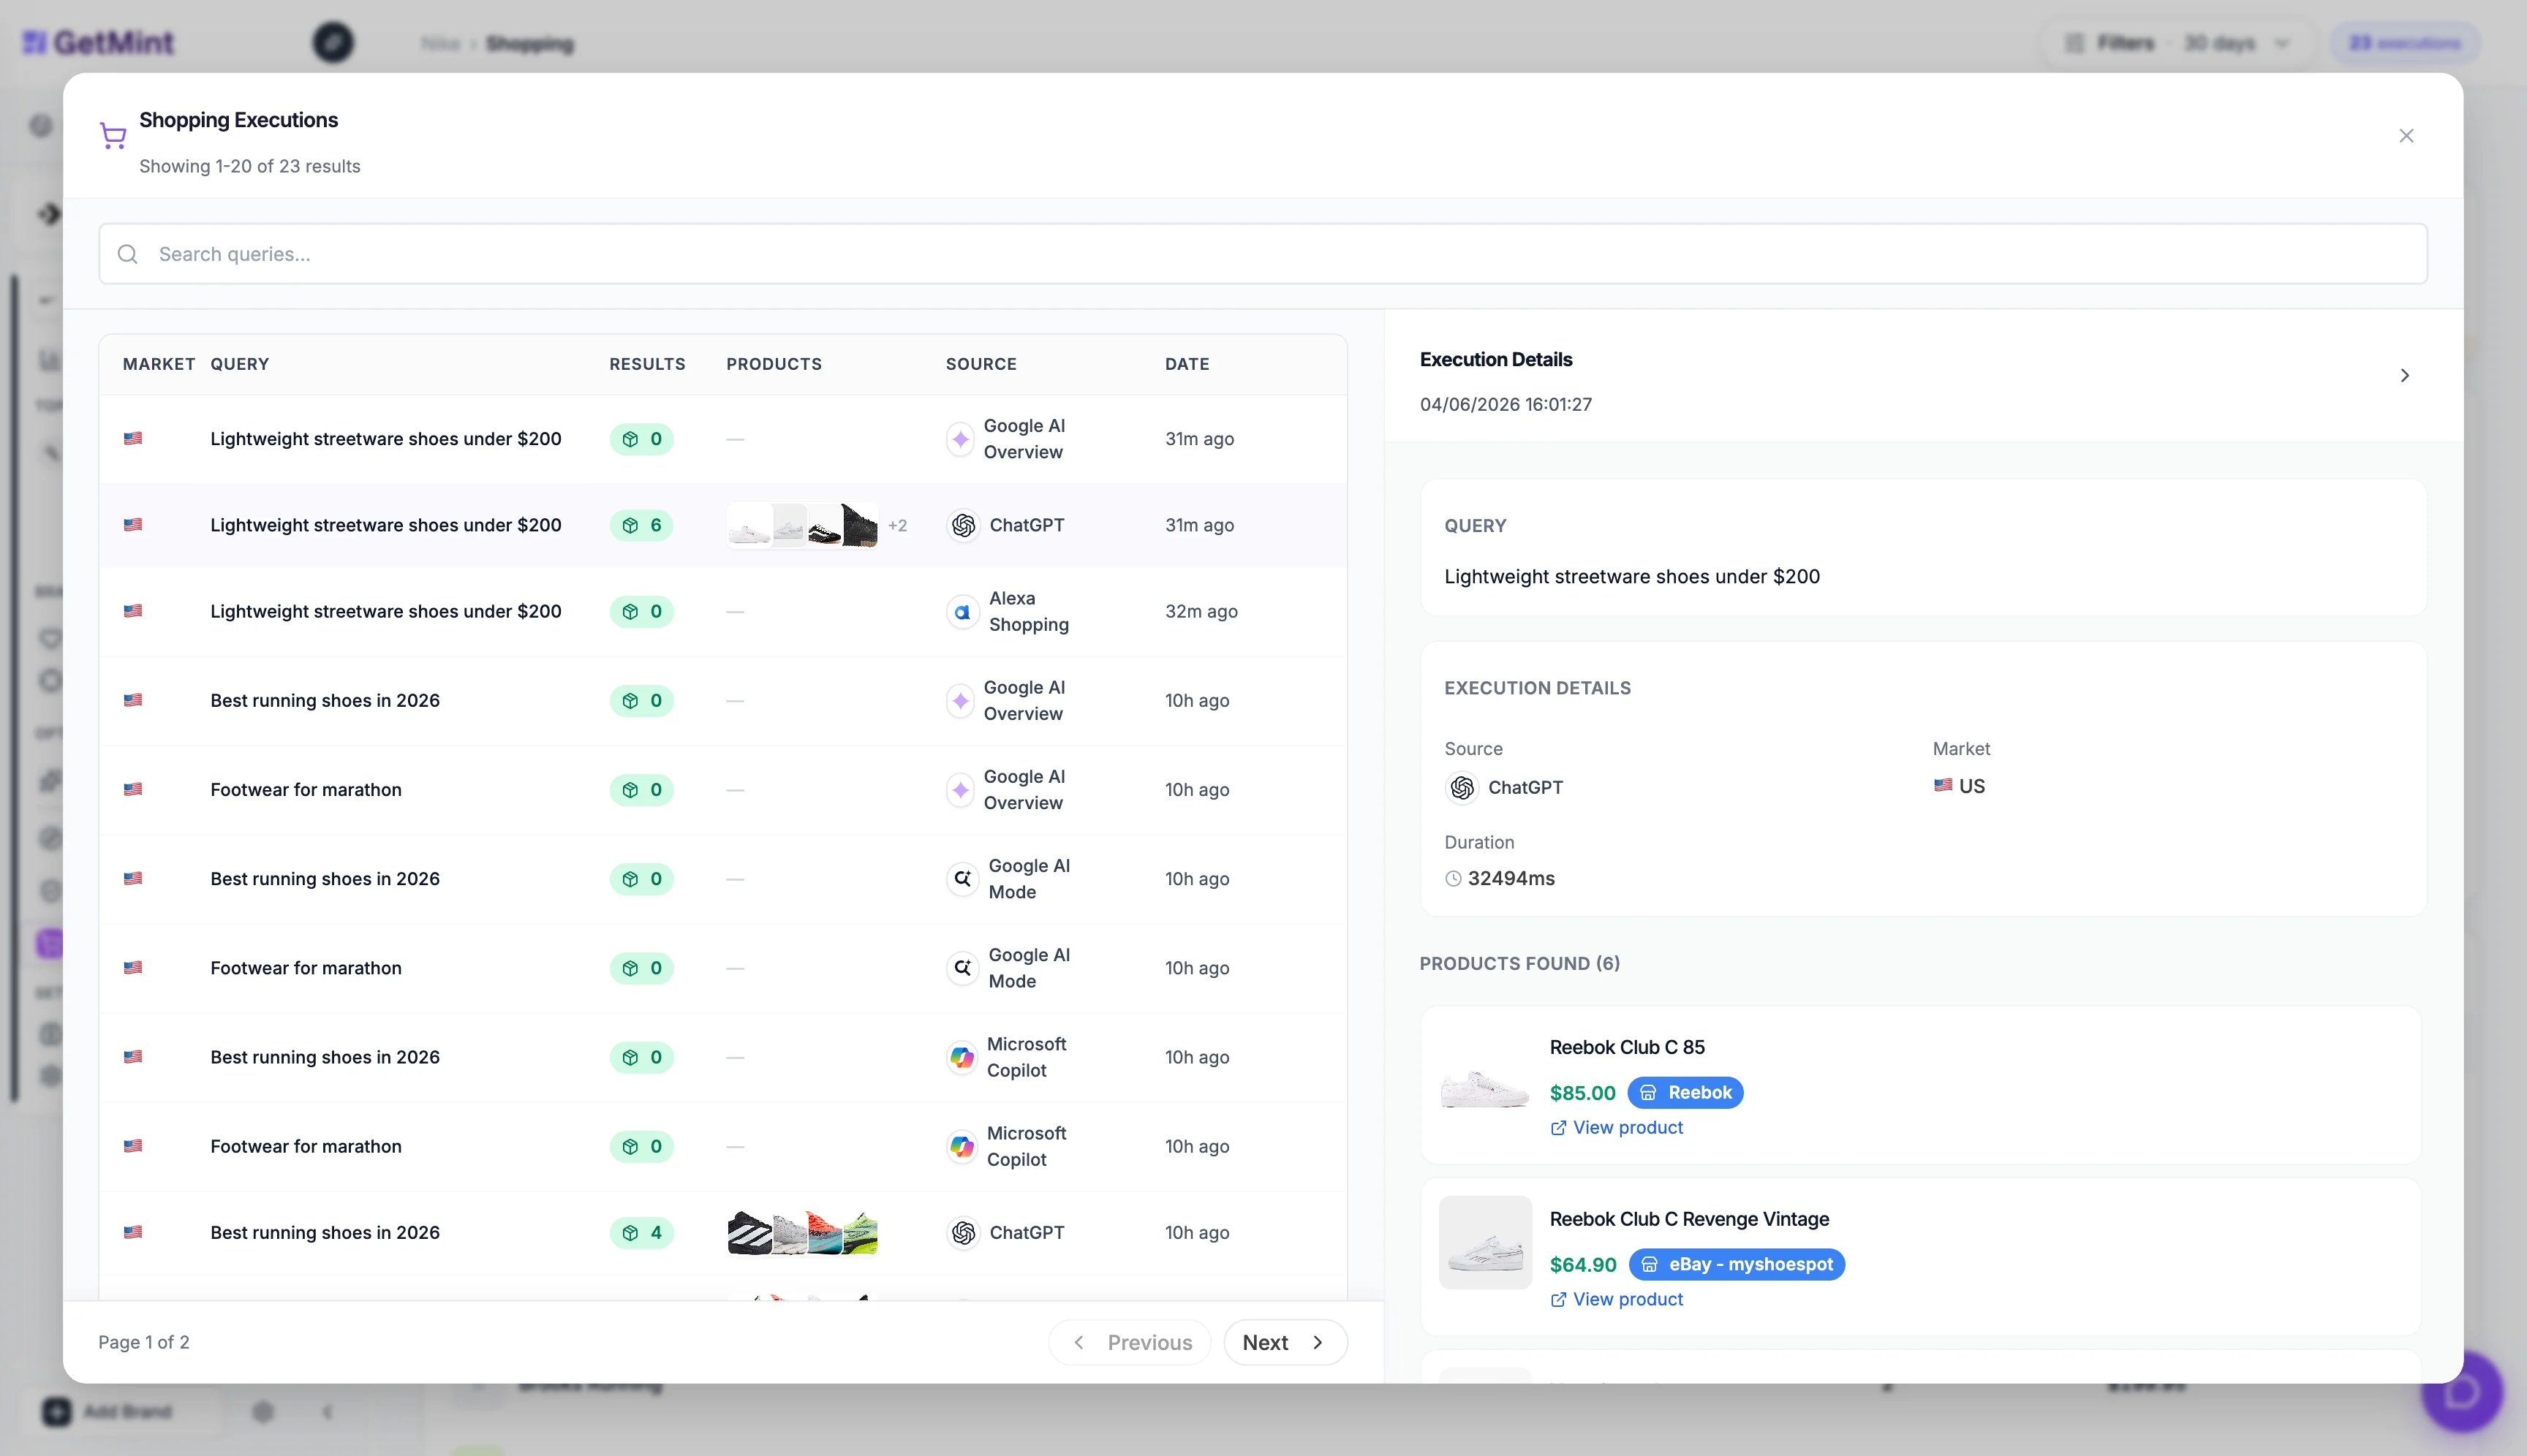Click the Reebok merchant badge

point(1685,1092)
